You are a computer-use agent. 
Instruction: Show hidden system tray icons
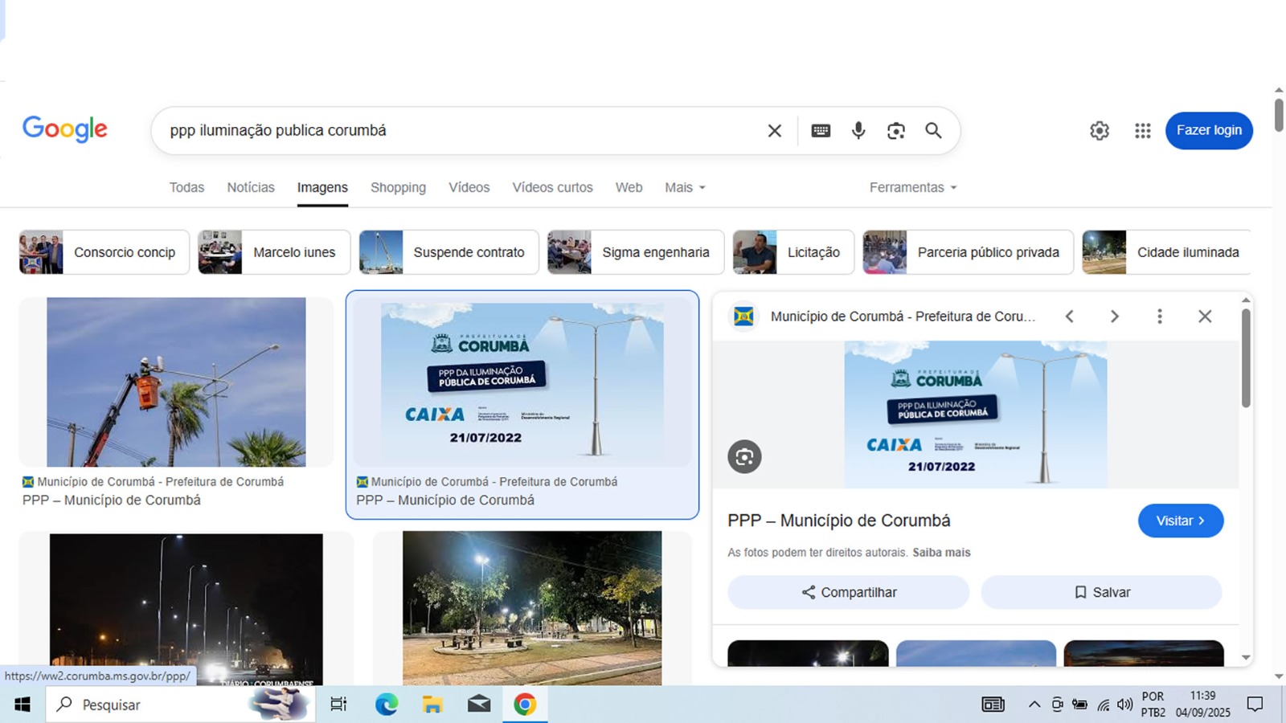(x=1034, y=705)
